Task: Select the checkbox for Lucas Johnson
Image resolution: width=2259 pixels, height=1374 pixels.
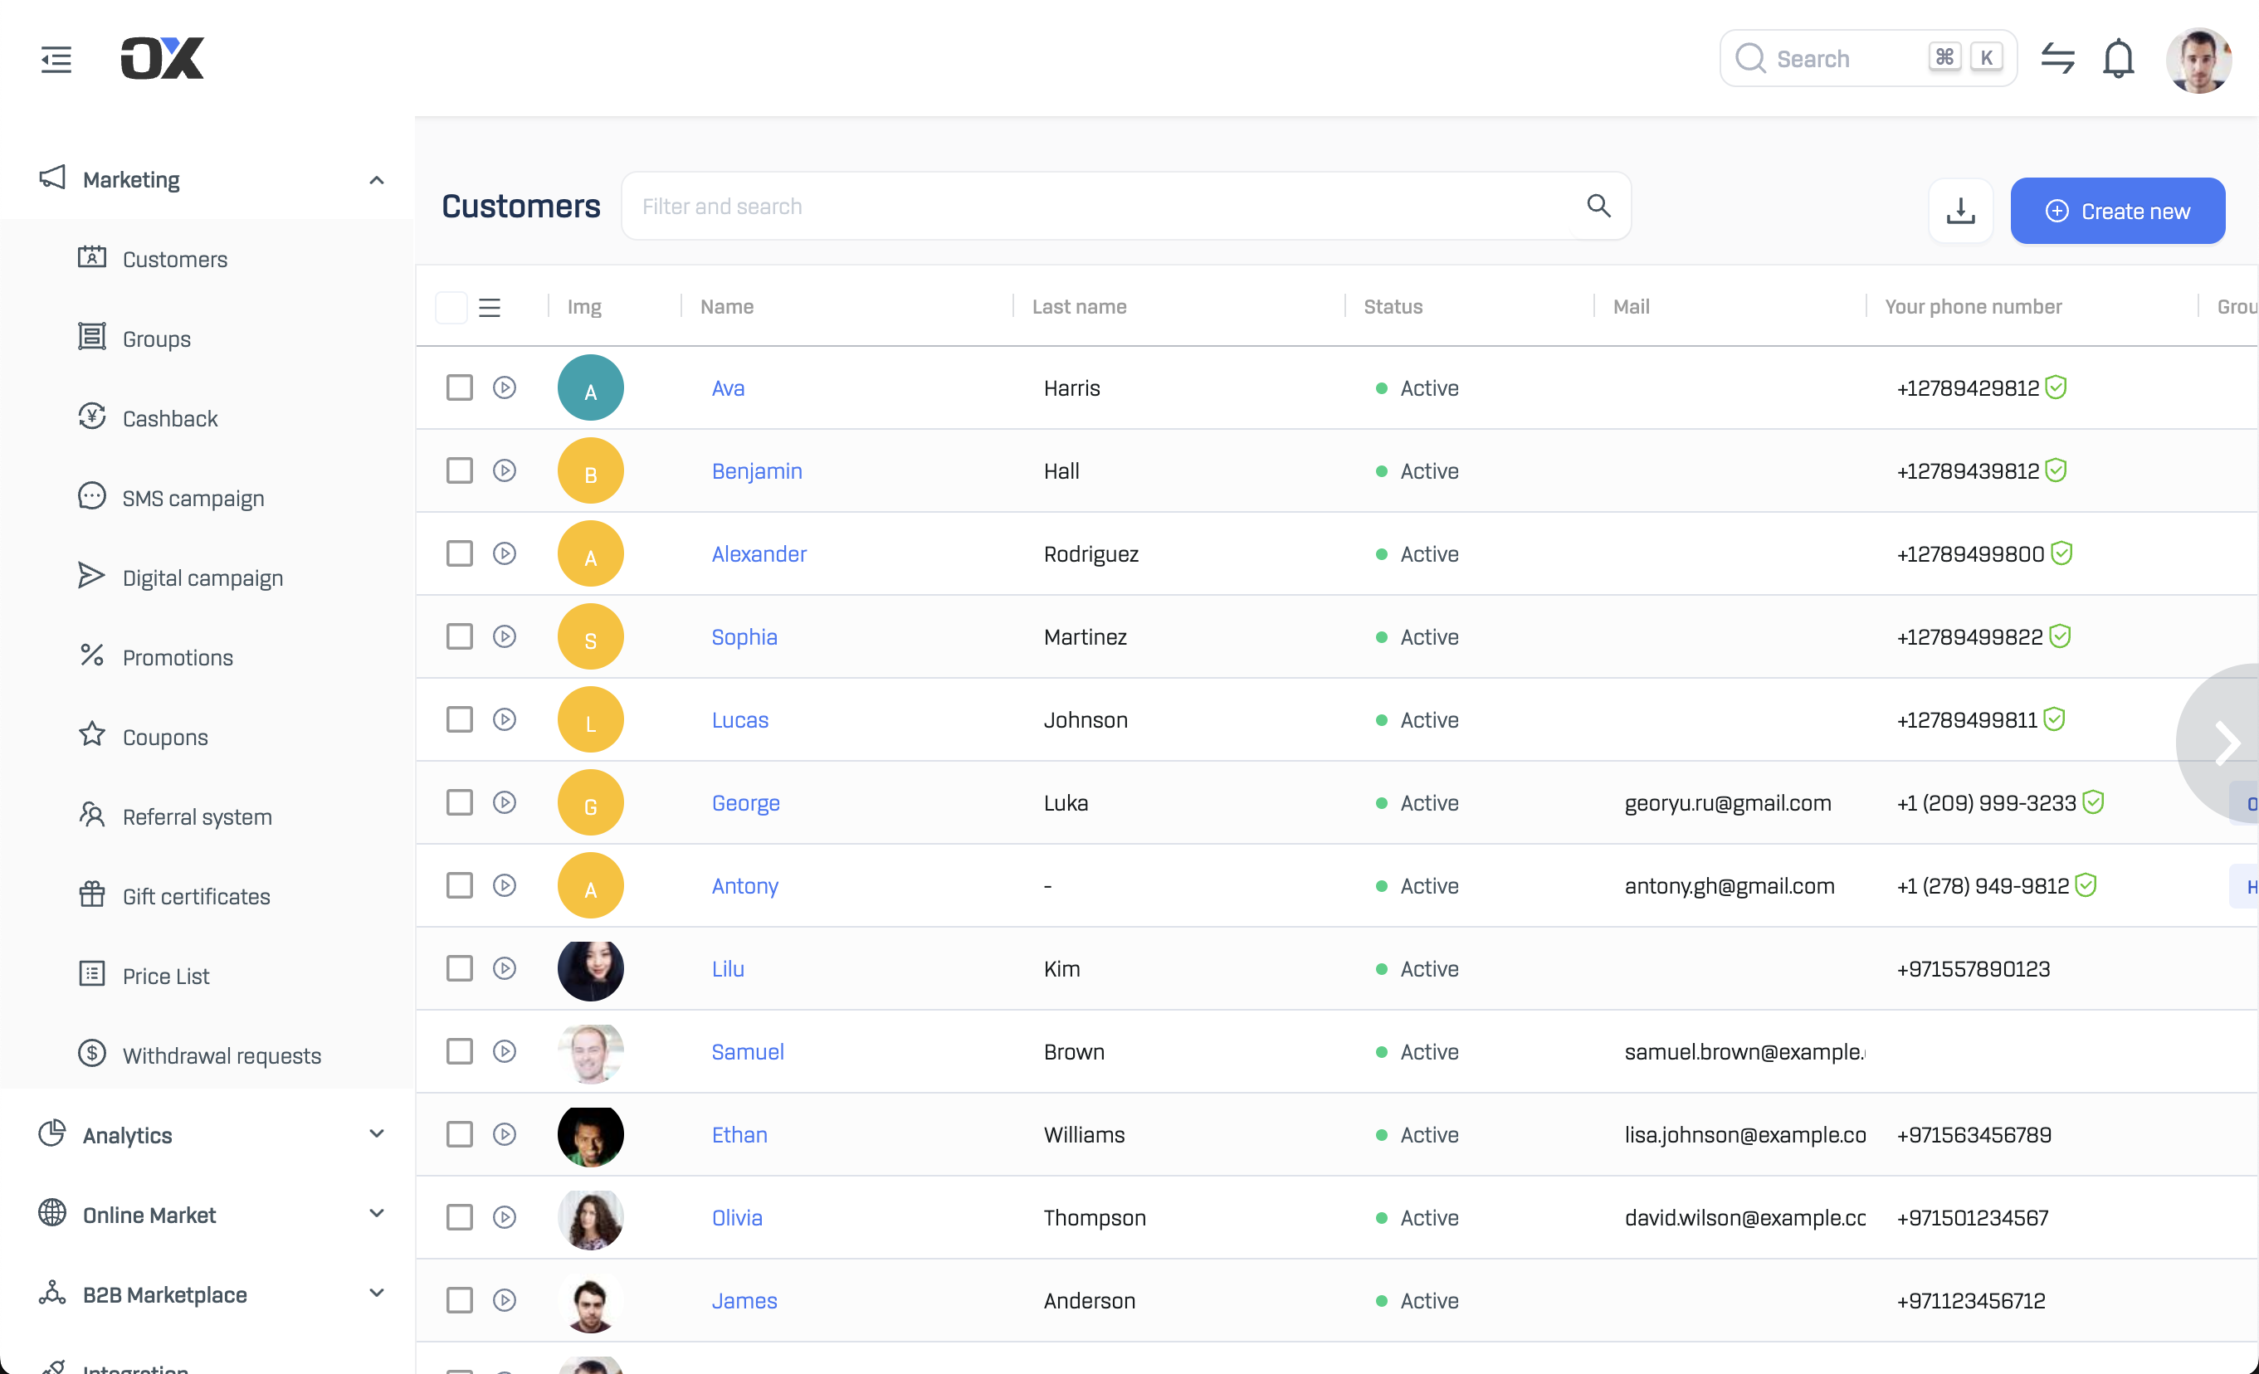Action: [459, 719]
